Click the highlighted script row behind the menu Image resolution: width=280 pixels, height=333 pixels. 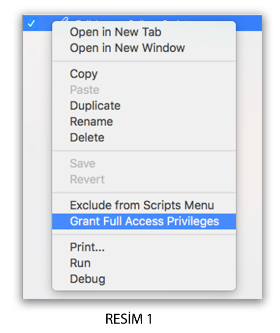(x=249, y=23)
